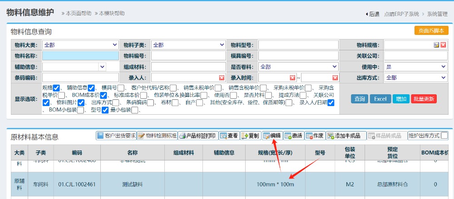454x199 pixels.
Task: Click the 复制 (Copy) toolbar button
Action: [x=251, y=136]
